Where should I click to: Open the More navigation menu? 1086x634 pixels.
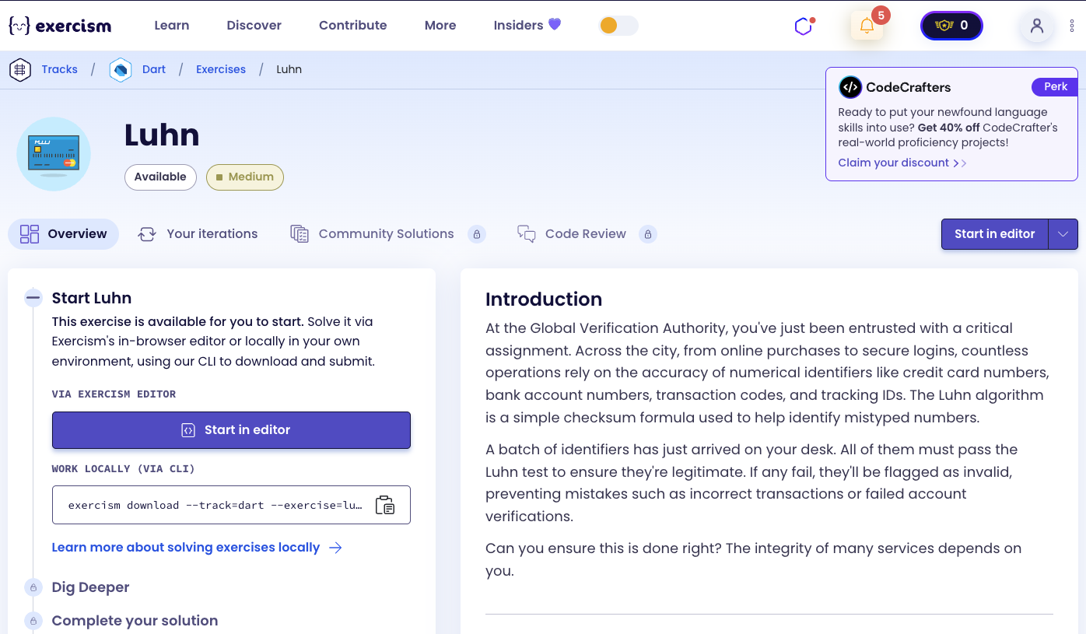440,26
